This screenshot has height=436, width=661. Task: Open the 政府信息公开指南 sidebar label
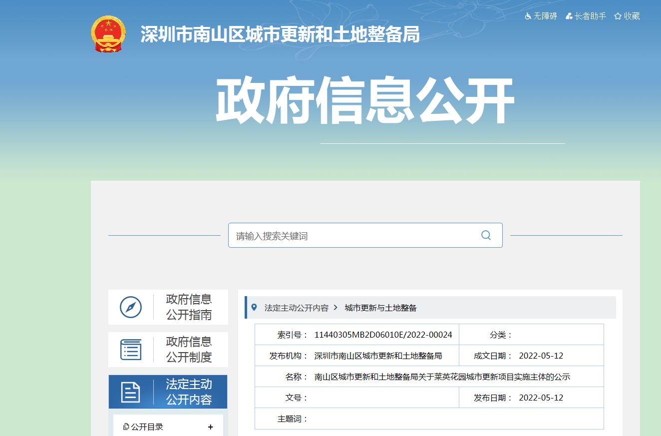pyautogui.click(x=189, y=307)
